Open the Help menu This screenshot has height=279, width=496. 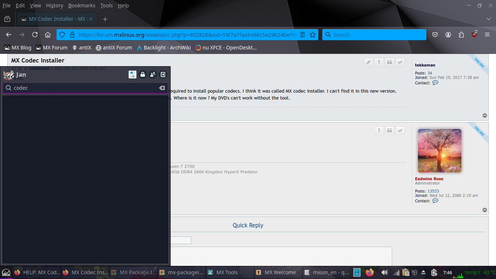click(123, 5)
